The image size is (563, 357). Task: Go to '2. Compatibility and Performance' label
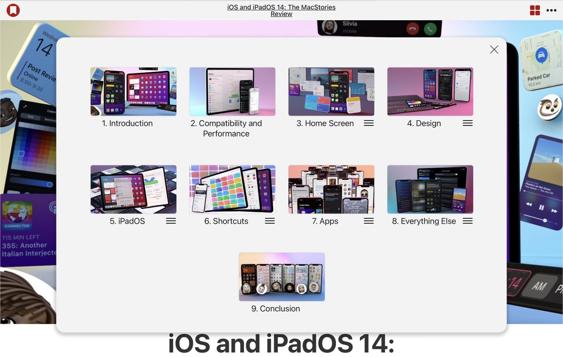point(226,128)
